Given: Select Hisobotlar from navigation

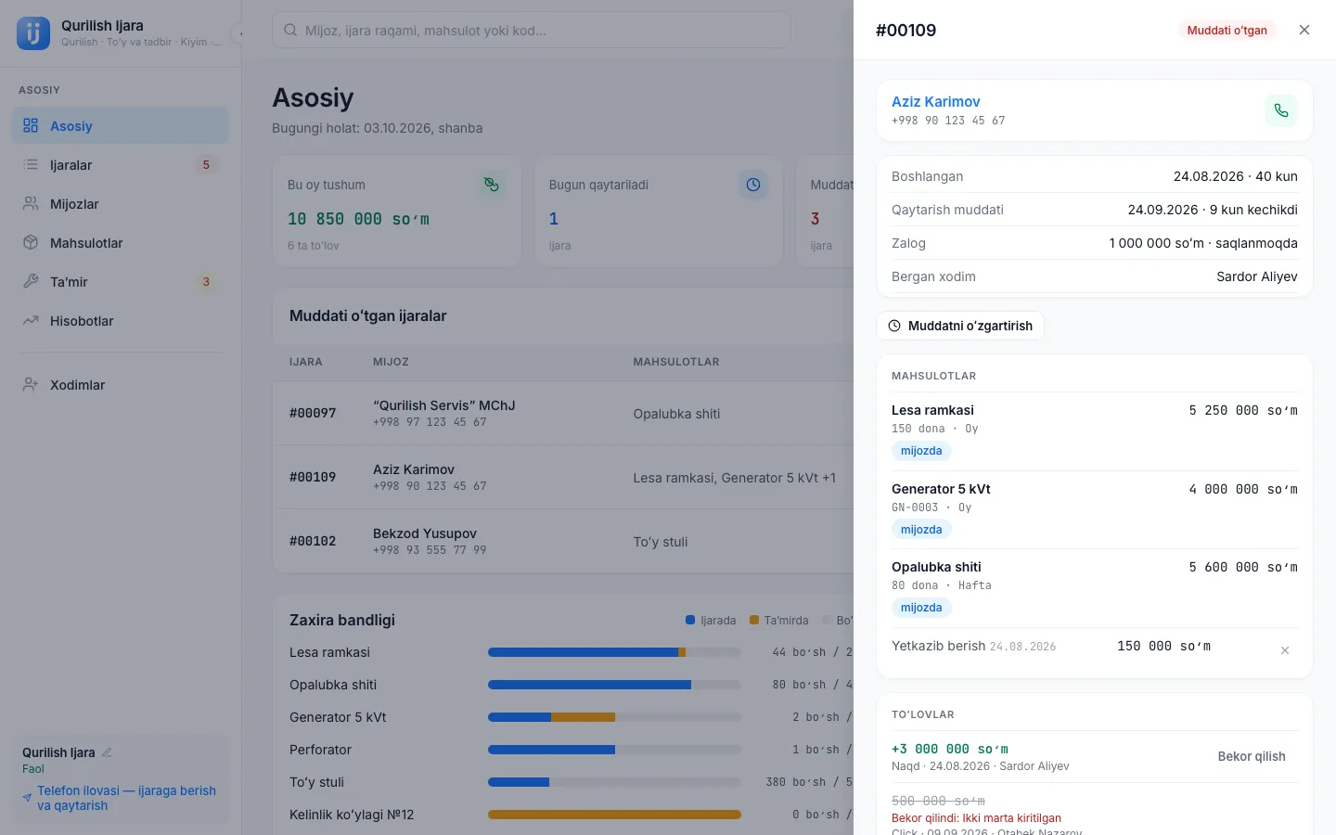Looking at the screenshot, I should (x=121, y=321).
